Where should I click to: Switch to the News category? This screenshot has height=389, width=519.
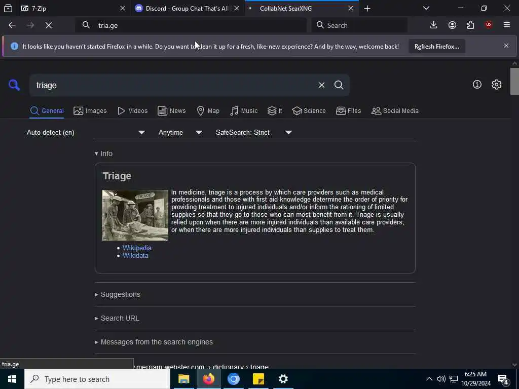tap(171, 111)
